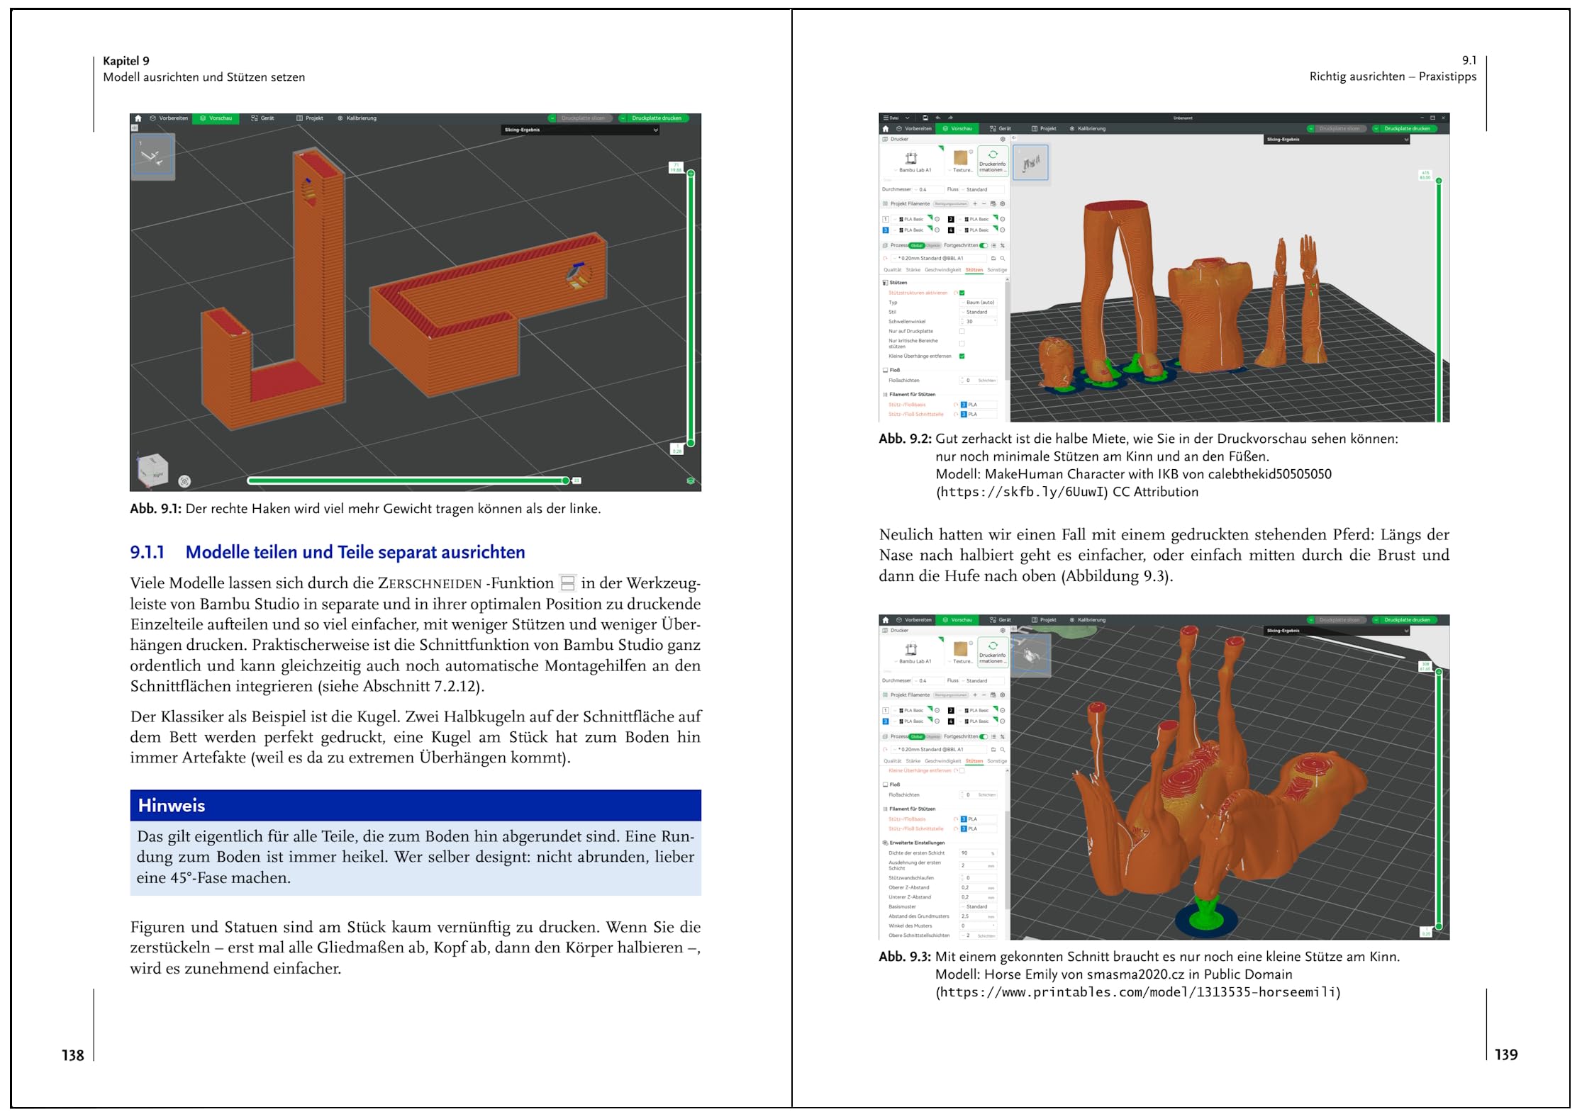This screenshot has height=1119, width=1582.
Task: Check Kleine Überhänge entfernen in Abb. 9.3
Action: [962, 770]
